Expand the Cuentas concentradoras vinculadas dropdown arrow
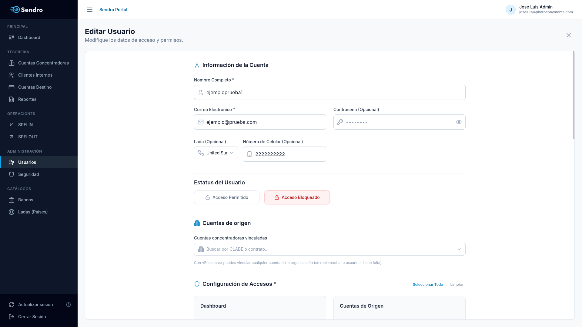This screenshot has height=327, width=582. coord(459,249)
